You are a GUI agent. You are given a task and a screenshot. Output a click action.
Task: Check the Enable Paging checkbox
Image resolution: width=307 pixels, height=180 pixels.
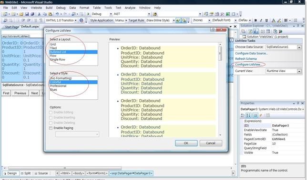[51, 128]
